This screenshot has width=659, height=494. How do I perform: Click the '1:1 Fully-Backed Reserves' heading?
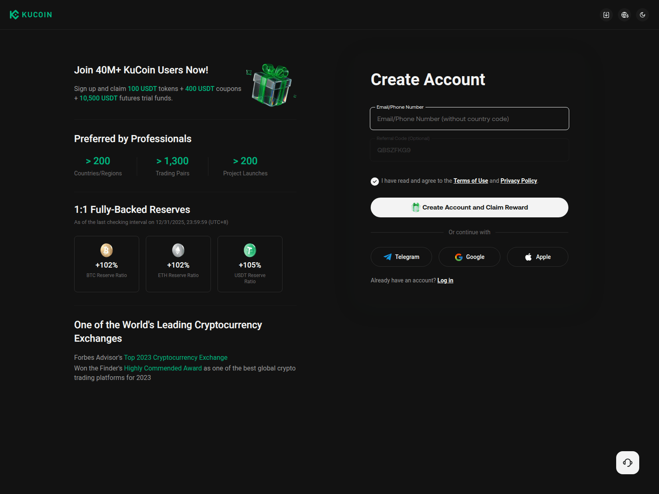[x=132, y=210]
